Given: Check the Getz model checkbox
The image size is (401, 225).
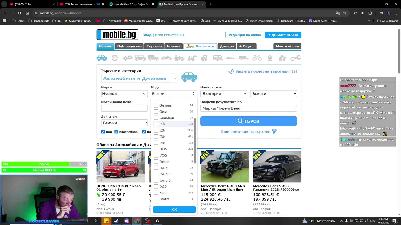Looking at the screenshot, I should [156, 112].
